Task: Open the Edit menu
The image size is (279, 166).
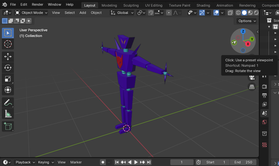Action: [24, 4]
